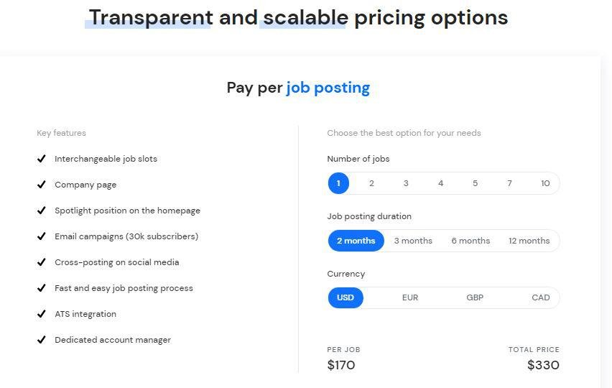This screenshot has width=612, height=388.
Task: Click checkmark beside Dedicated account manager
Action: pos(42,340)
